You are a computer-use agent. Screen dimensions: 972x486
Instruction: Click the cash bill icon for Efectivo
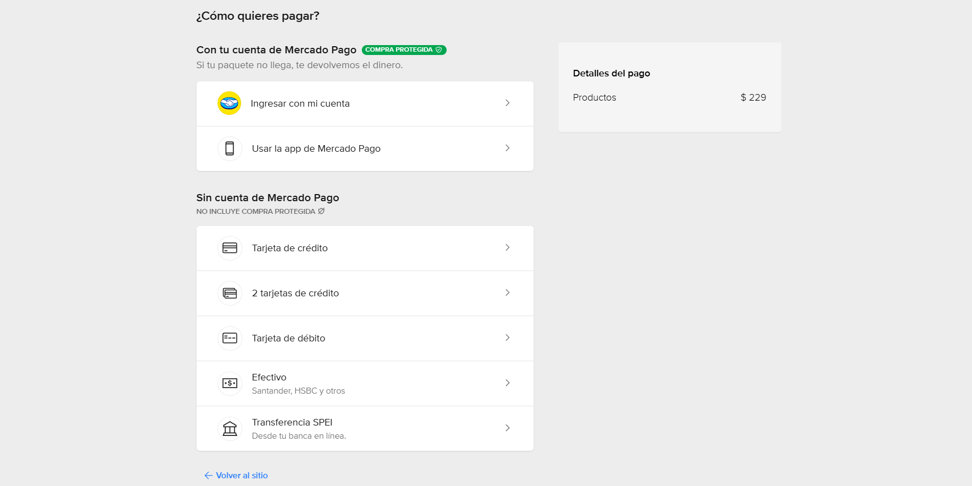point(230,383)
